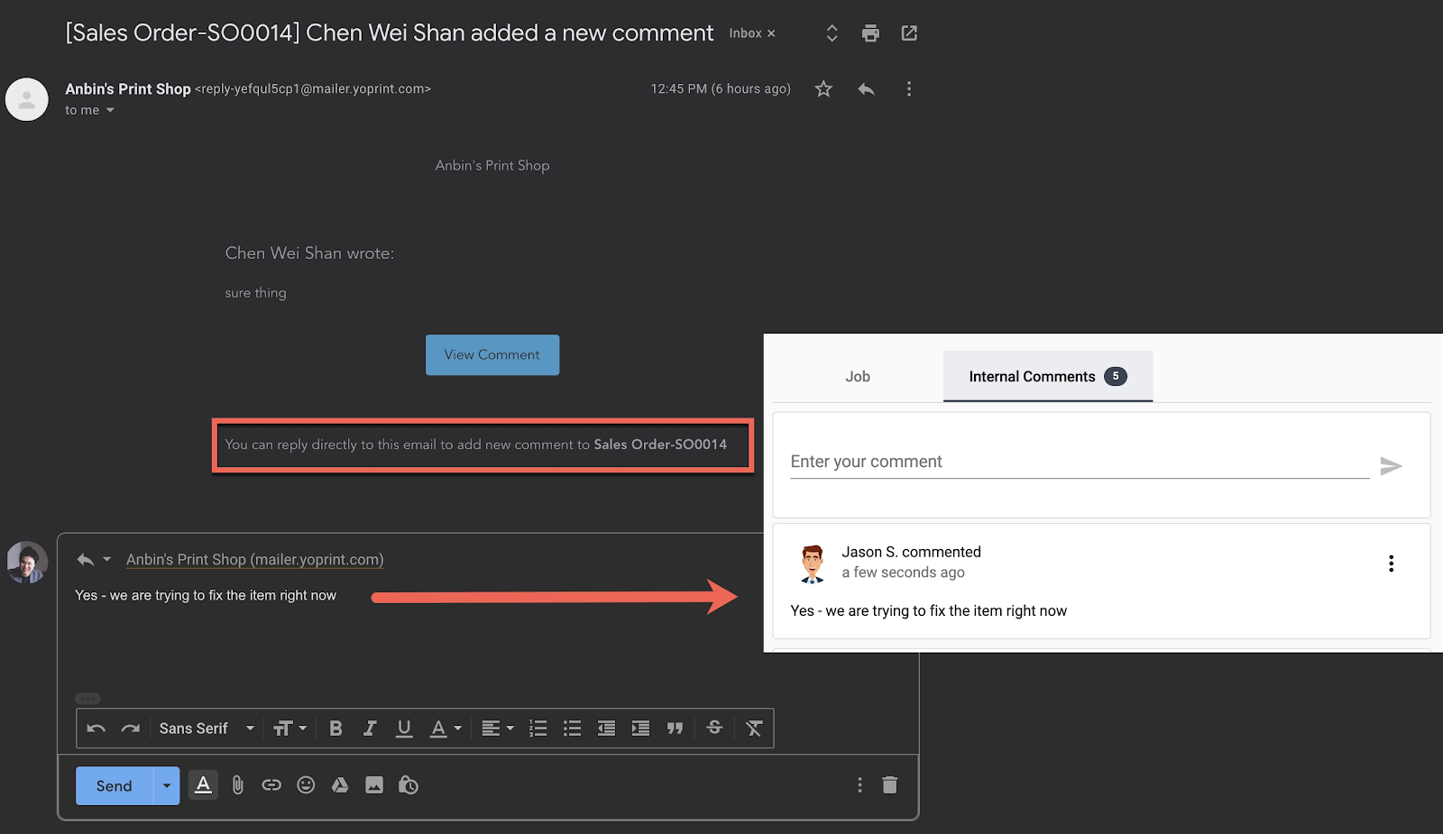The width and height of the screenshot is (1443, 834).
Task: Click the expand/collapse thread arrows icon
Action: point(832,33)
